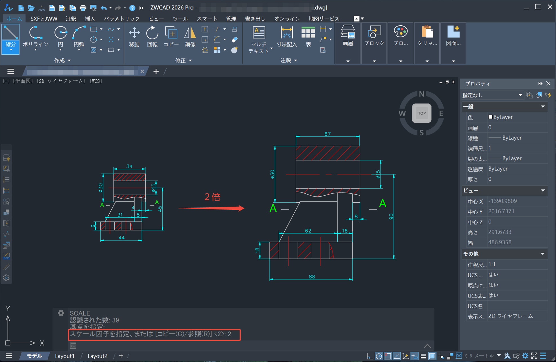
Task: Toggle polar tracking in status bar
Action: point(379,356)
